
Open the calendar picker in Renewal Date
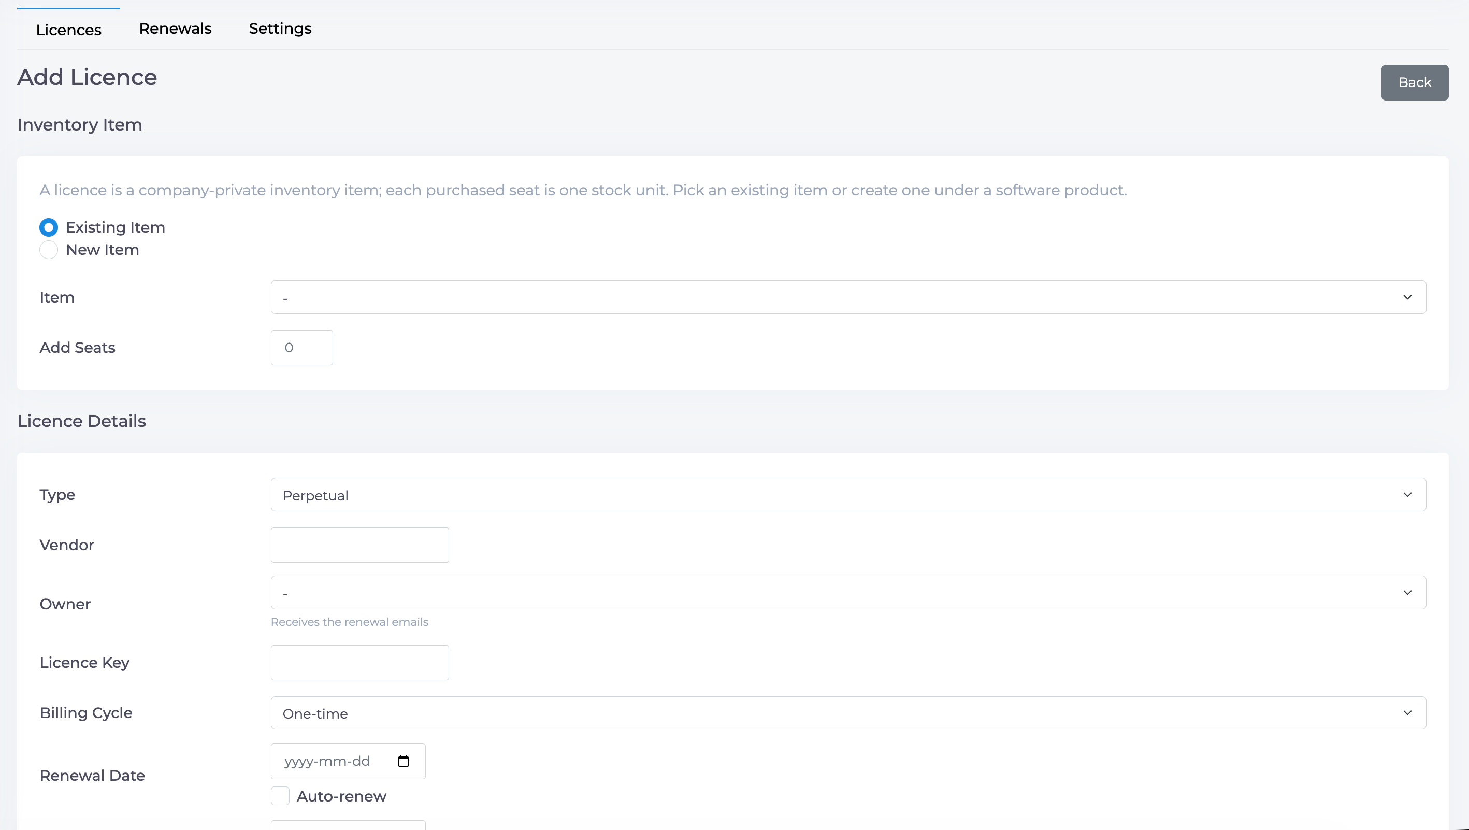(x=403, y=761)
